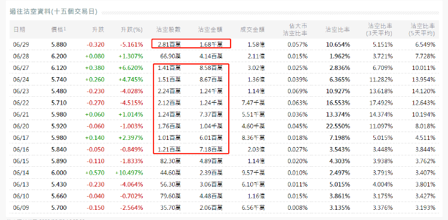Click the 2.81百萬 short volume cell
The height and width of the screenshot is (220, 448).
(x=168, y=44)
